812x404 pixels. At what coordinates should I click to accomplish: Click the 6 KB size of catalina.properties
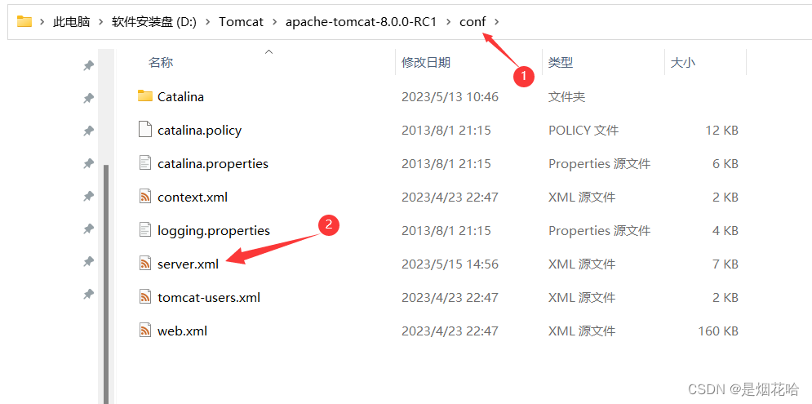(725, 164)
